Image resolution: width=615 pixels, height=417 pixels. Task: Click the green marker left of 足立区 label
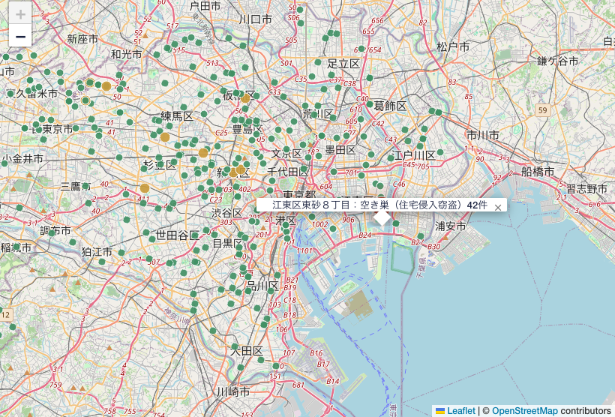pos(318,62)
